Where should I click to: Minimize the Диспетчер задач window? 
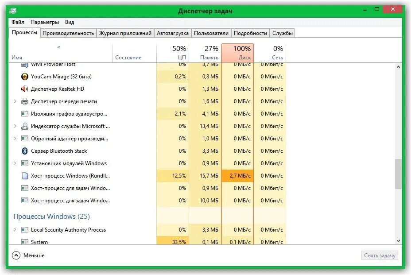pos(365,9)
